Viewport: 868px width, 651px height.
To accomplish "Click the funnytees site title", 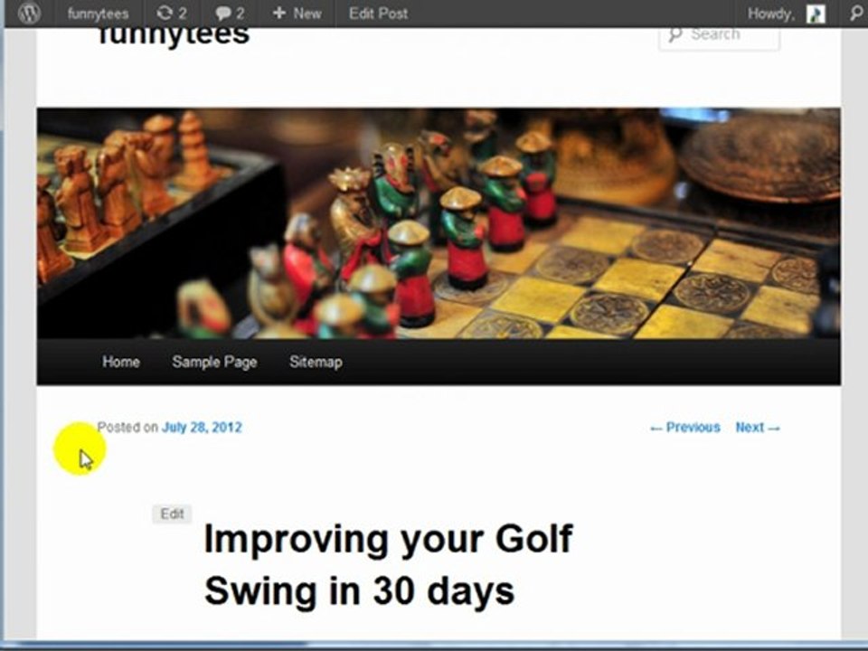I will coord(174,35).
